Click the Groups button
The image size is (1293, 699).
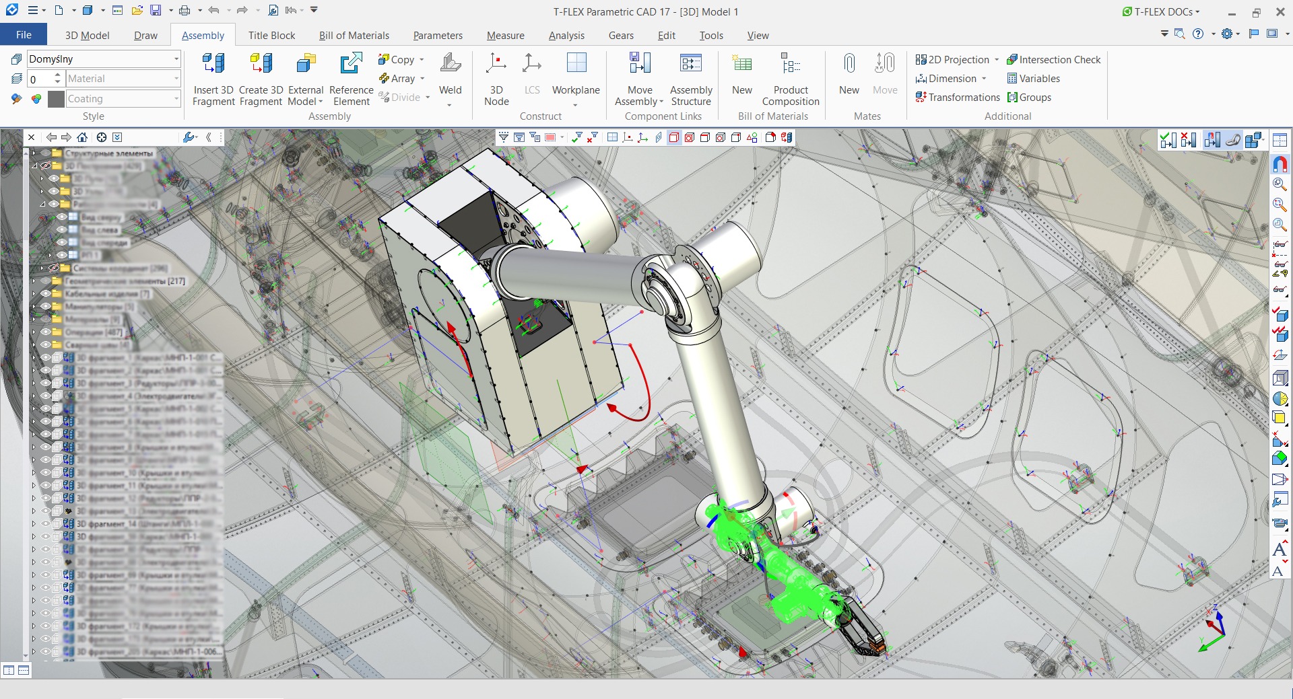(1029, 98)
